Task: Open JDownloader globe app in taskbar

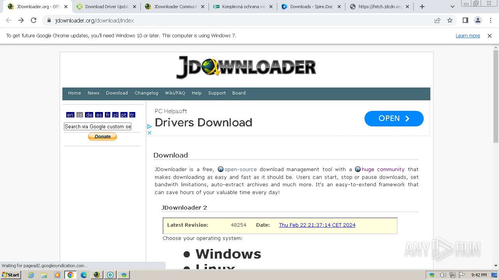Action: point(97,275)
